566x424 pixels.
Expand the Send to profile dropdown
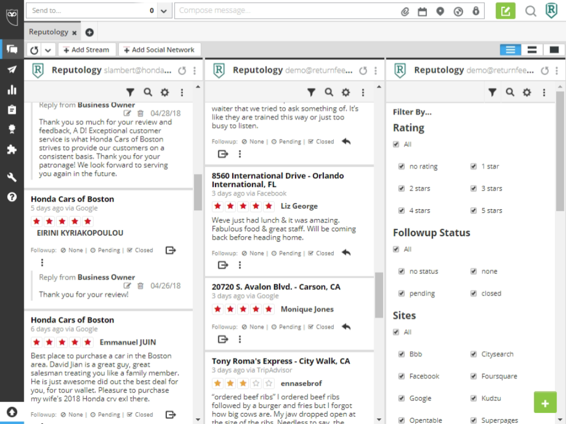[164, 10]
